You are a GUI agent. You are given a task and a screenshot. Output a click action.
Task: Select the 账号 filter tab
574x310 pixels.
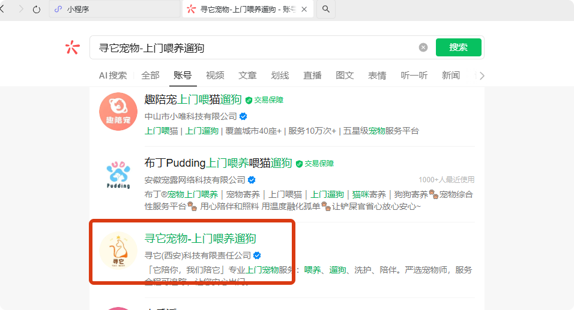(183, 76)
